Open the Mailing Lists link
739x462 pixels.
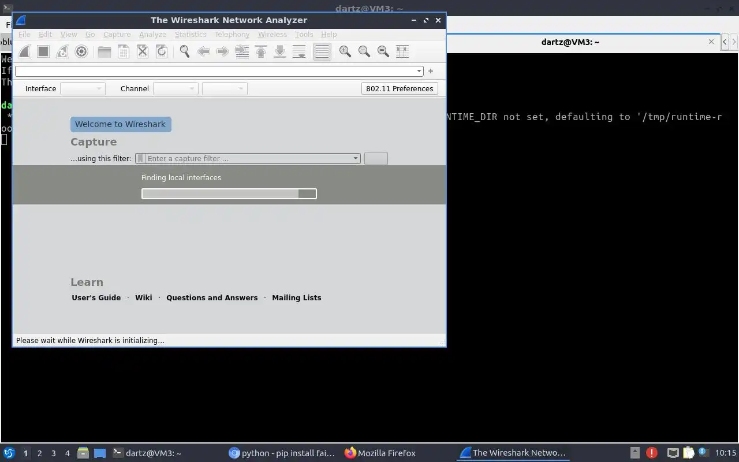[x=297, y=298]
